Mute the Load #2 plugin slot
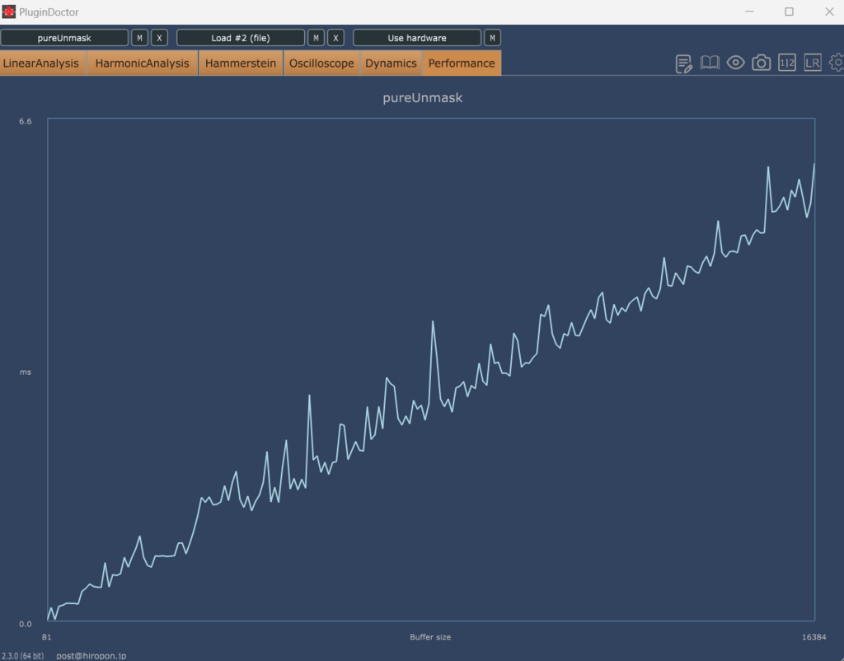 coord(316,38)
